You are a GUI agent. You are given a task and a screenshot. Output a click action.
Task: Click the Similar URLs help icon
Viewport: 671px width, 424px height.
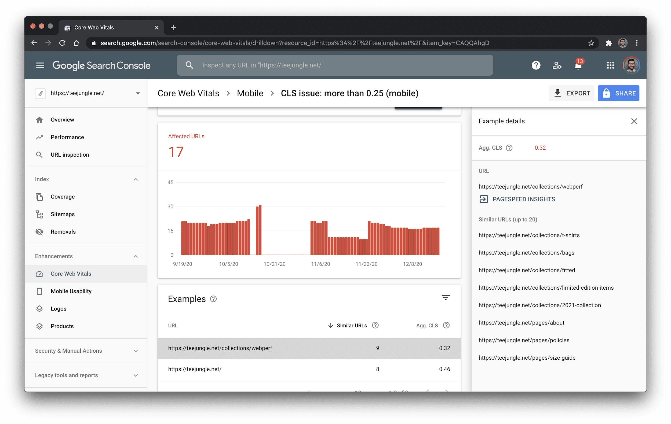(376, 325)
